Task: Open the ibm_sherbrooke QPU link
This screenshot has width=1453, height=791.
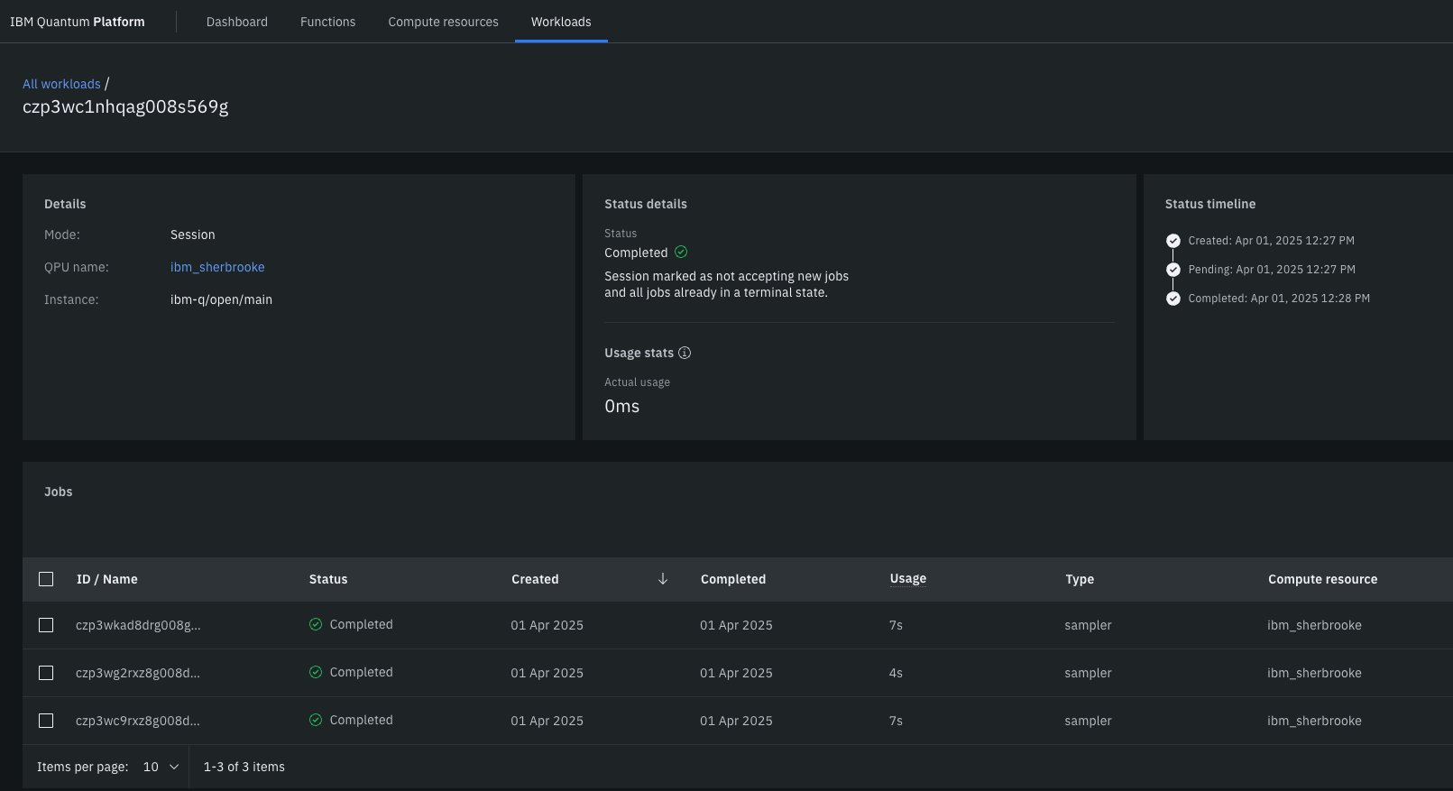Action: (217, 267)
